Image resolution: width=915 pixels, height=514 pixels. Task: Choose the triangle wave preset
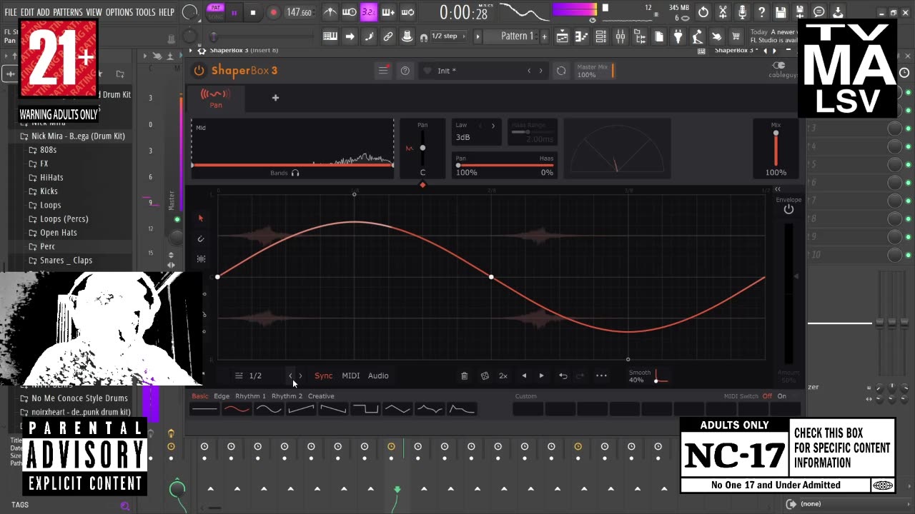click(x=397, y=409)
